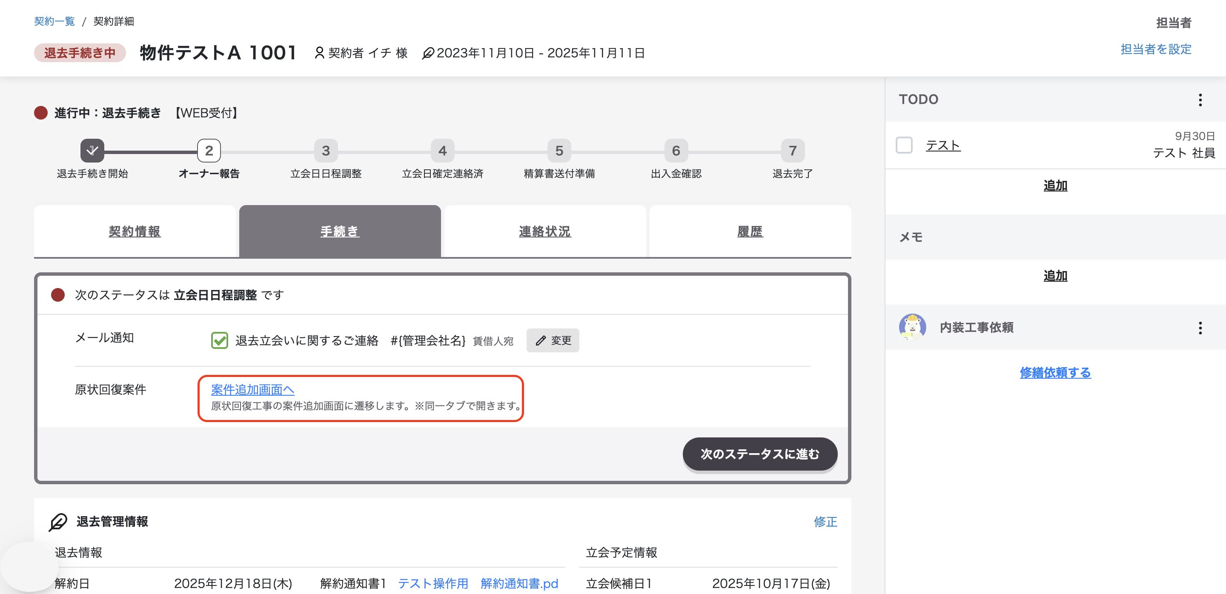Select step 3 立会日日程調整
The height and width of the screenshot is (594, 1226).
tap(326, 151)
